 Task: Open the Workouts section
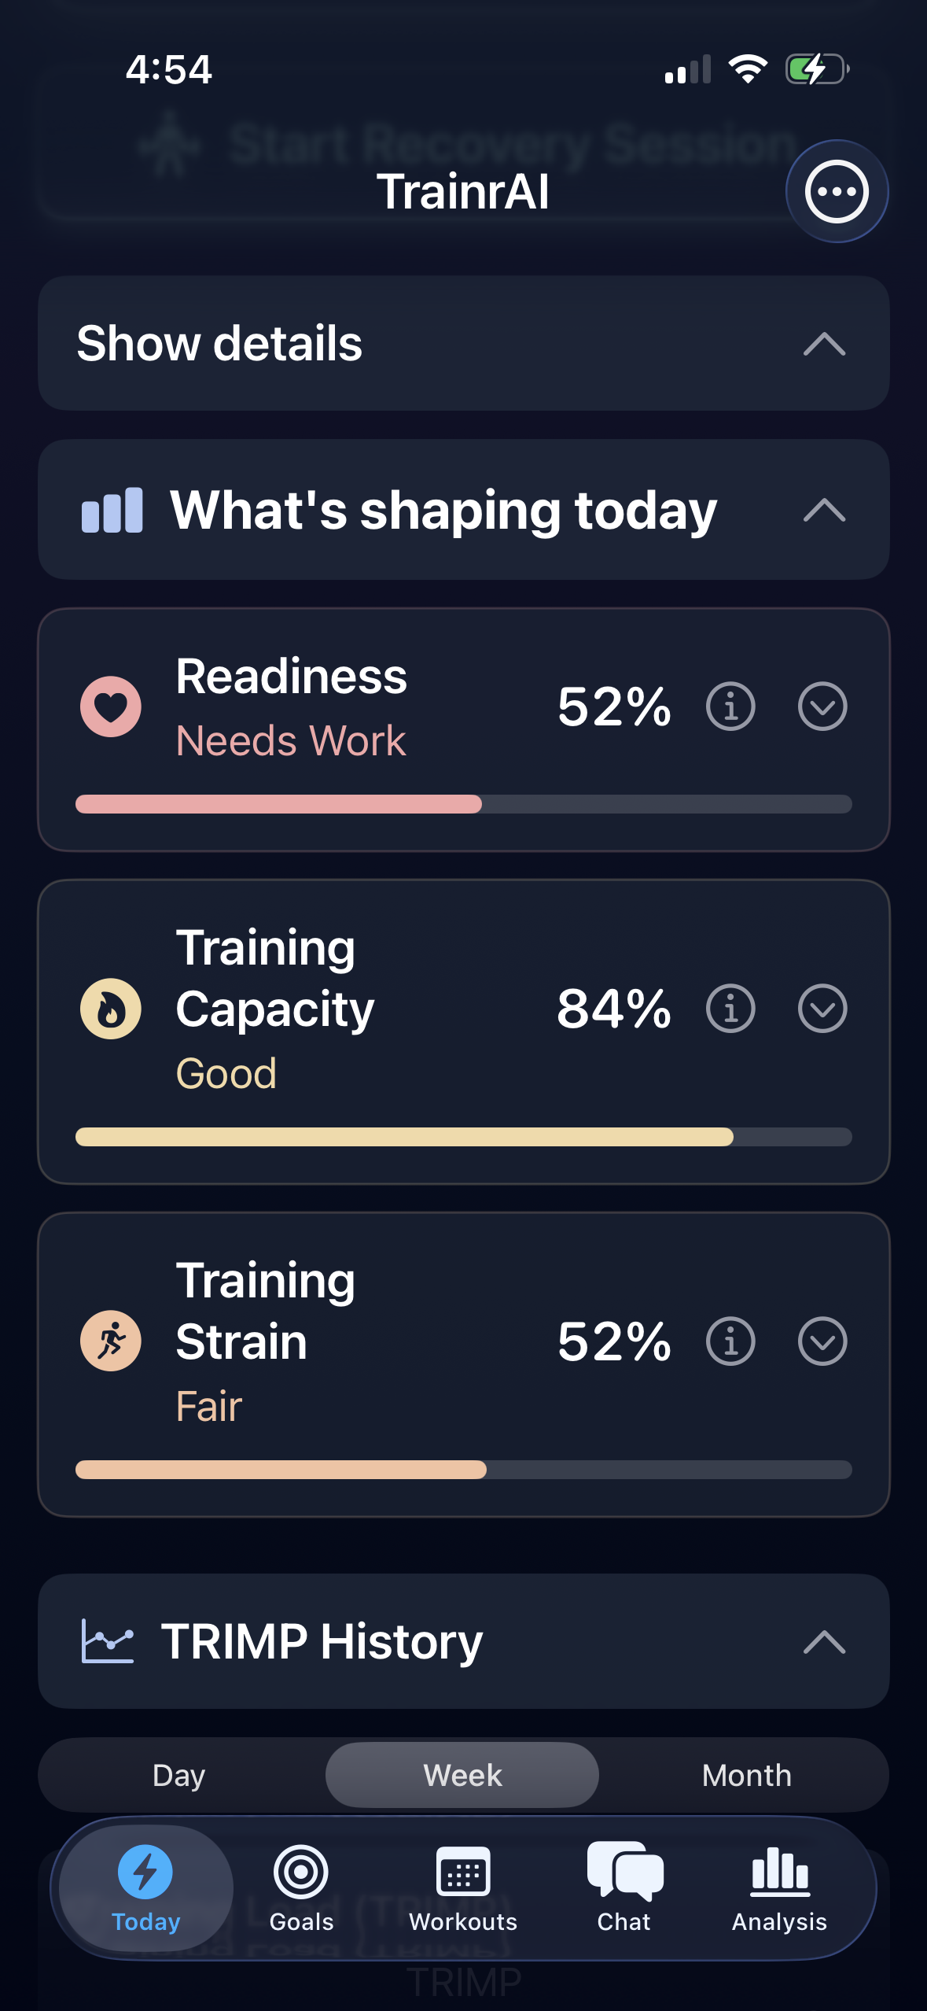click(x=463, y=1891)
